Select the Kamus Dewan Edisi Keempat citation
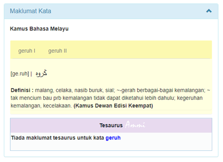223x162 pixels. [113, 106]
